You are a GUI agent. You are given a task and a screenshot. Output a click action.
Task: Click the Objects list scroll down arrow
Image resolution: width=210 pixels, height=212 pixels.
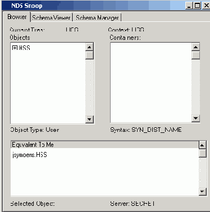(89, 119)
